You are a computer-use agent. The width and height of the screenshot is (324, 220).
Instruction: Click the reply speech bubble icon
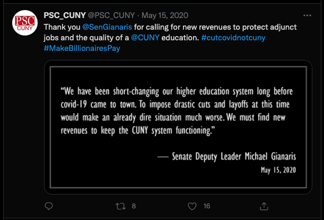click(49, 206)
